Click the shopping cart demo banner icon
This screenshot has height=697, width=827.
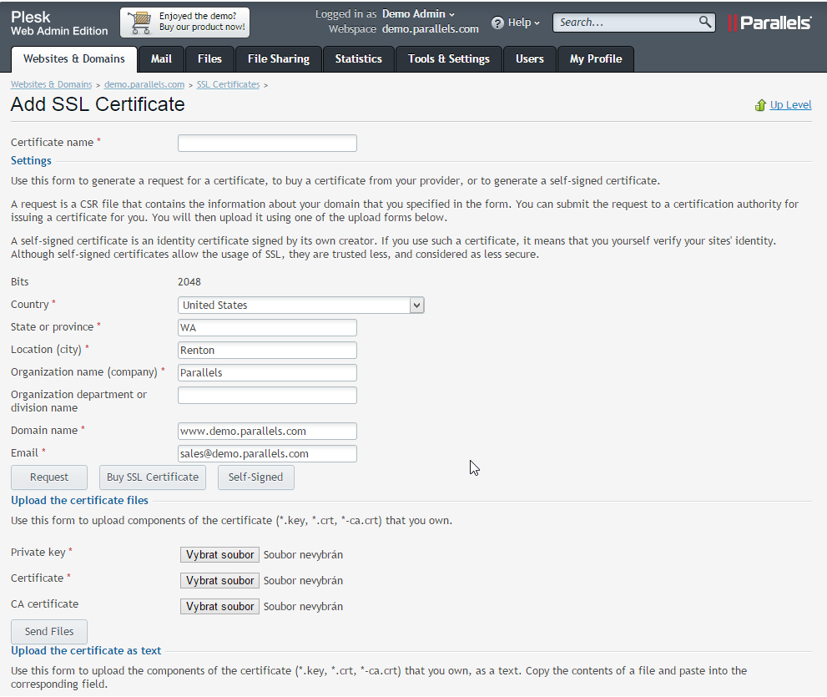tap(140, 23)
